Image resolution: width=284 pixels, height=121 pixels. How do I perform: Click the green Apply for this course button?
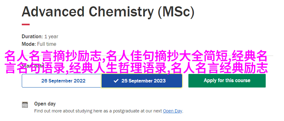coord(227,81)
